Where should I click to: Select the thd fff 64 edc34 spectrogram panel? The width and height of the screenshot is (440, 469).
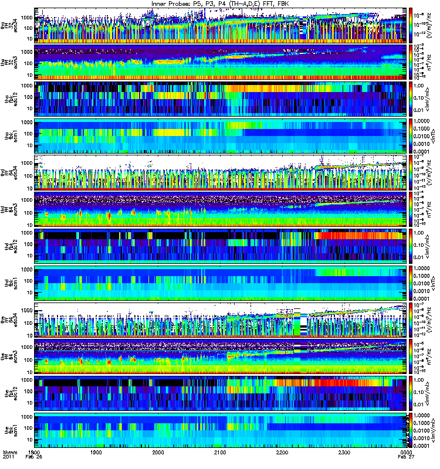[x=220, y=172]
